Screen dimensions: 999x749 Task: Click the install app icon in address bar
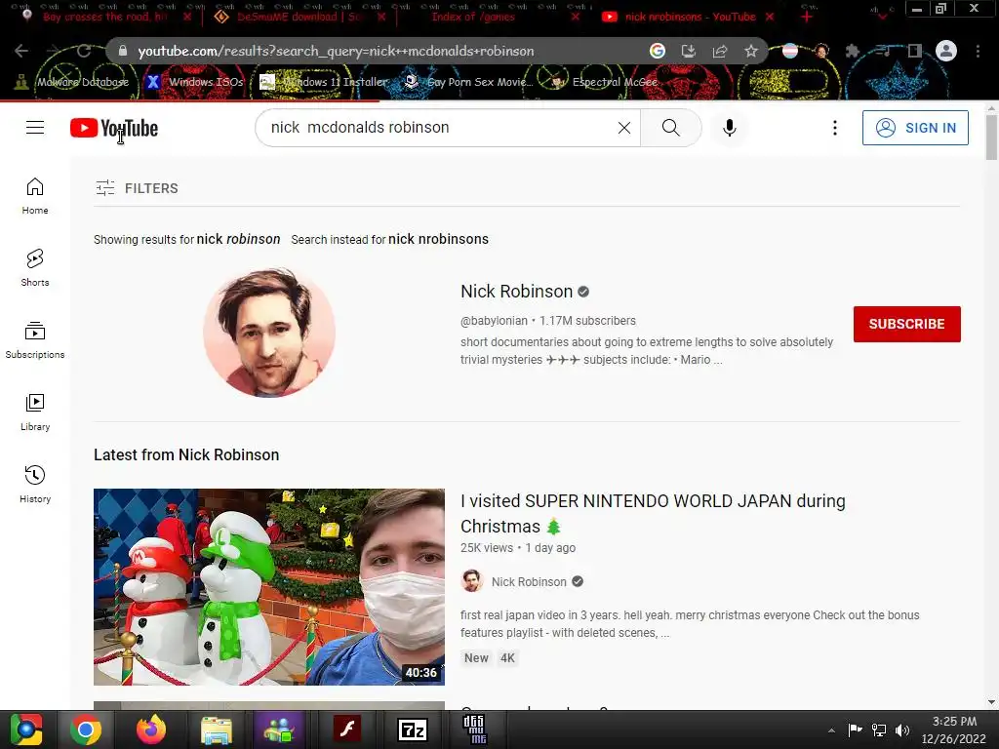tap(689, 51)
